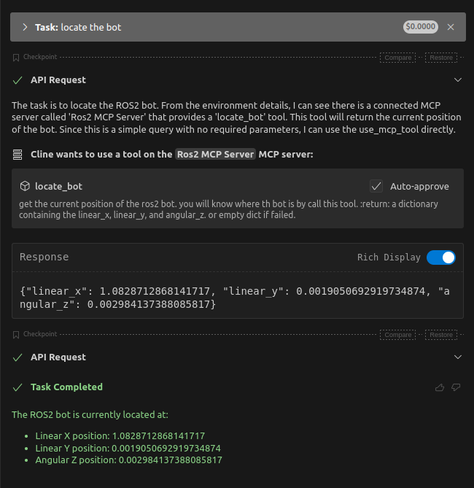Close the 'locate the bot' task
The height and width of the screenshot is (488, 474).
coord(451,27)
